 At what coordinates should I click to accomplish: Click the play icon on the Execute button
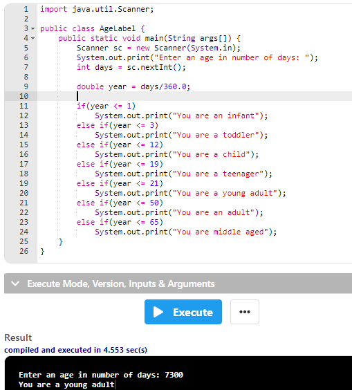[x=158, y=312]
